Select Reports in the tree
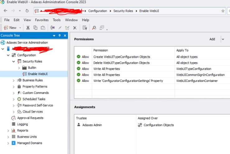230x154 pixels. (x=23, y=130)
